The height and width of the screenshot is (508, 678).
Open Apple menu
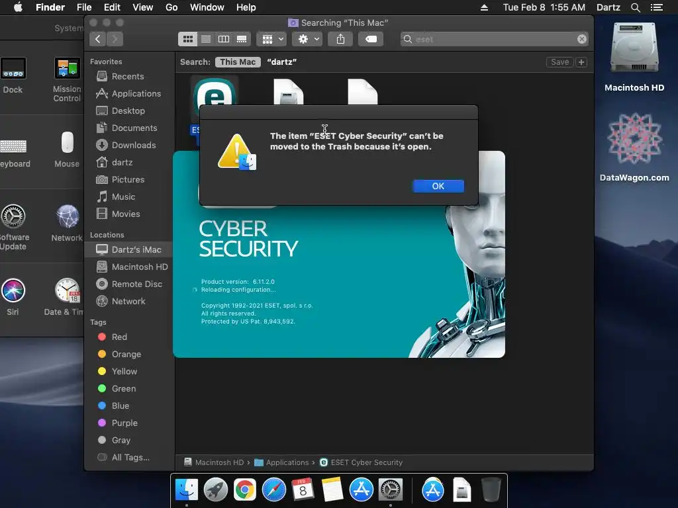[18, 7]
